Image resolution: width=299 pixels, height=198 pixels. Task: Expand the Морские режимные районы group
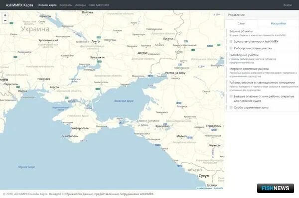[249, 69]
